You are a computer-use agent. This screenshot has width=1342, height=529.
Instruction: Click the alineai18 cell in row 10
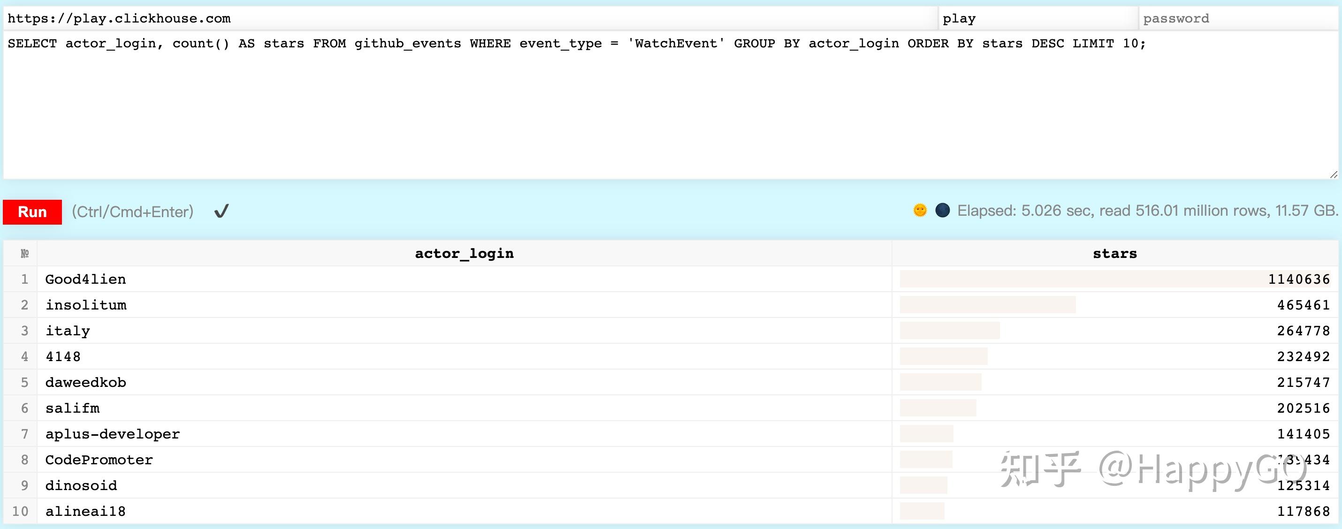(x=85, y=511)
